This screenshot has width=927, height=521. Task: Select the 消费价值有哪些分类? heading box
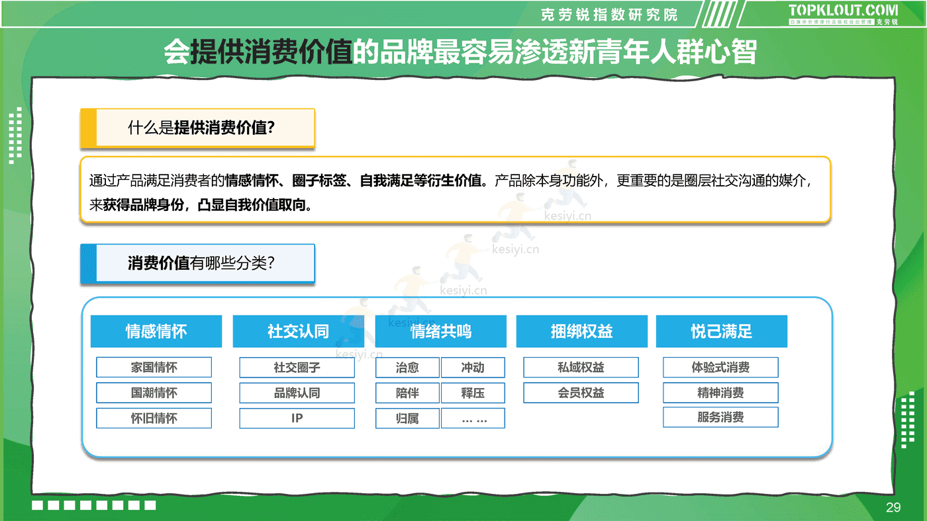197,264
